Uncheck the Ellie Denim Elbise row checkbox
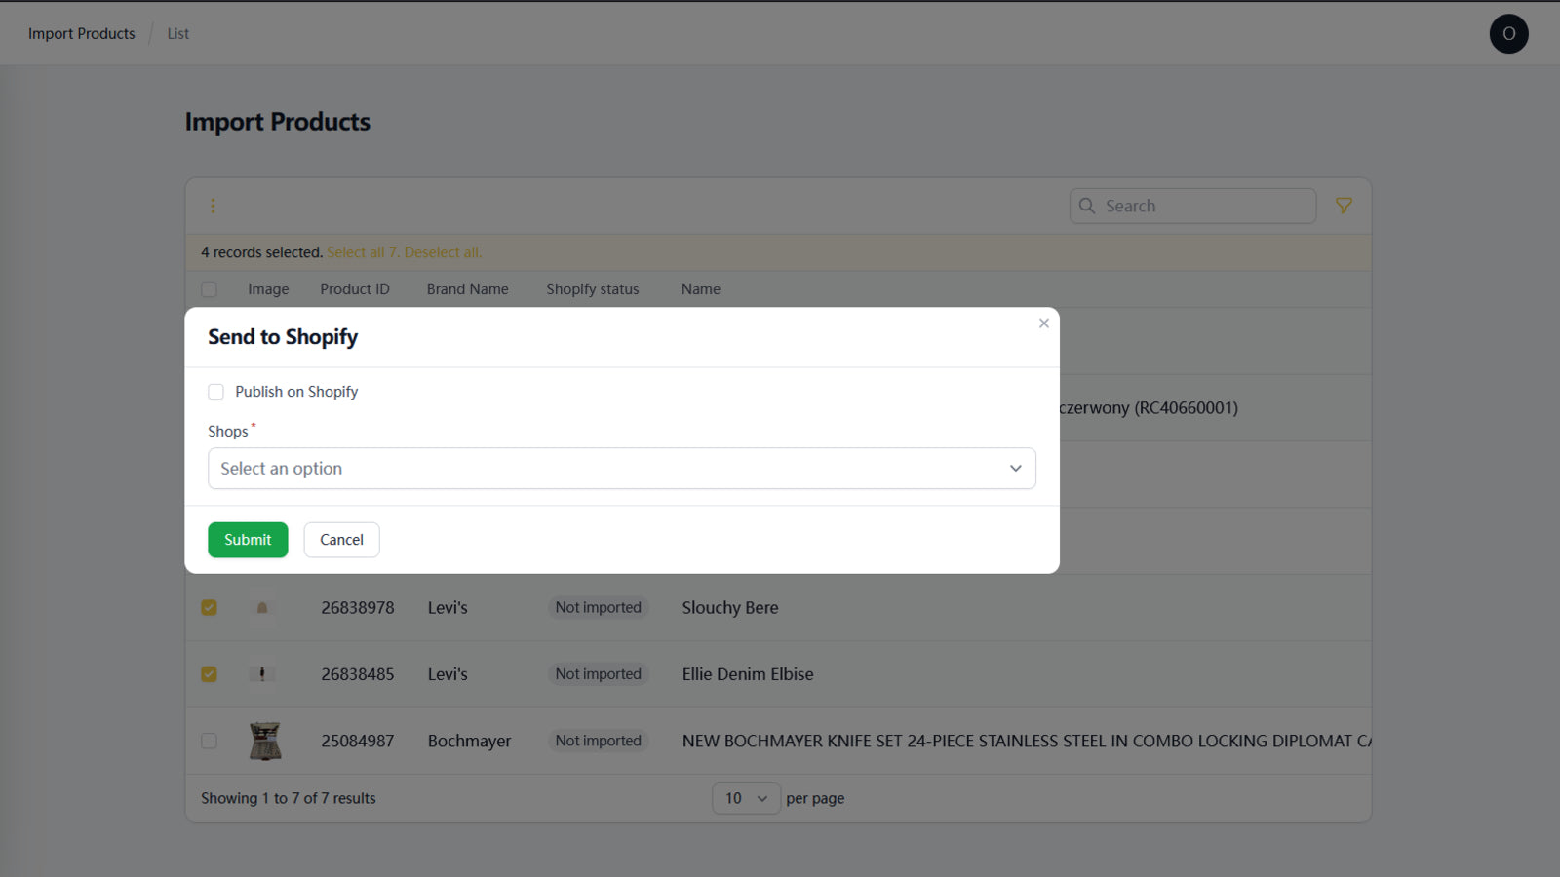This screenshot has width=1560, height=877. pos(209,674)
